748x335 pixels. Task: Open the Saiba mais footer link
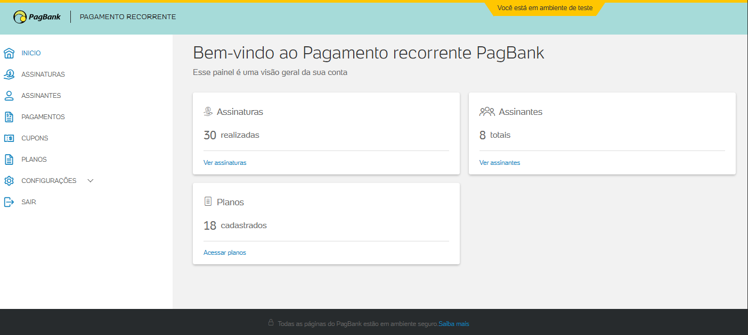[454, 323]
